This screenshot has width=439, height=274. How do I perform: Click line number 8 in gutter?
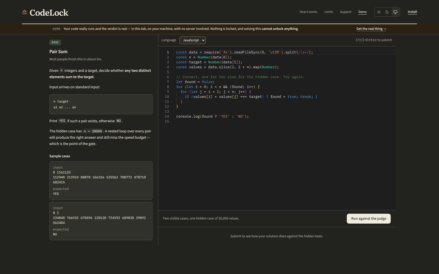click(x=168, y=87)
